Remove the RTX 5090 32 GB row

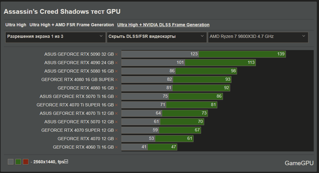pyautogui.click(x=116, y=54)
